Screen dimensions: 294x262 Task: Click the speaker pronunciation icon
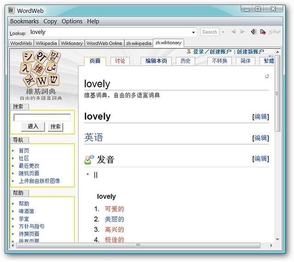(x=254, y=32)
